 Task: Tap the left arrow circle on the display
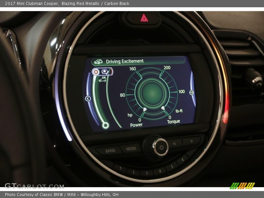click(88, 98)
